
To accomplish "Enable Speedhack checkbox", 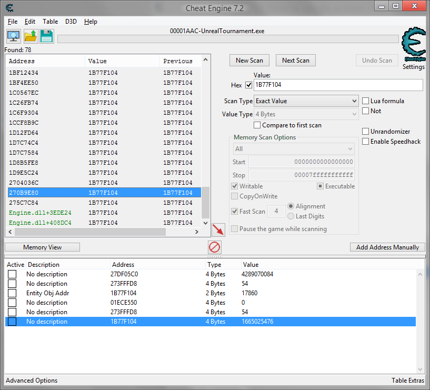I will (x=366, y=141).
